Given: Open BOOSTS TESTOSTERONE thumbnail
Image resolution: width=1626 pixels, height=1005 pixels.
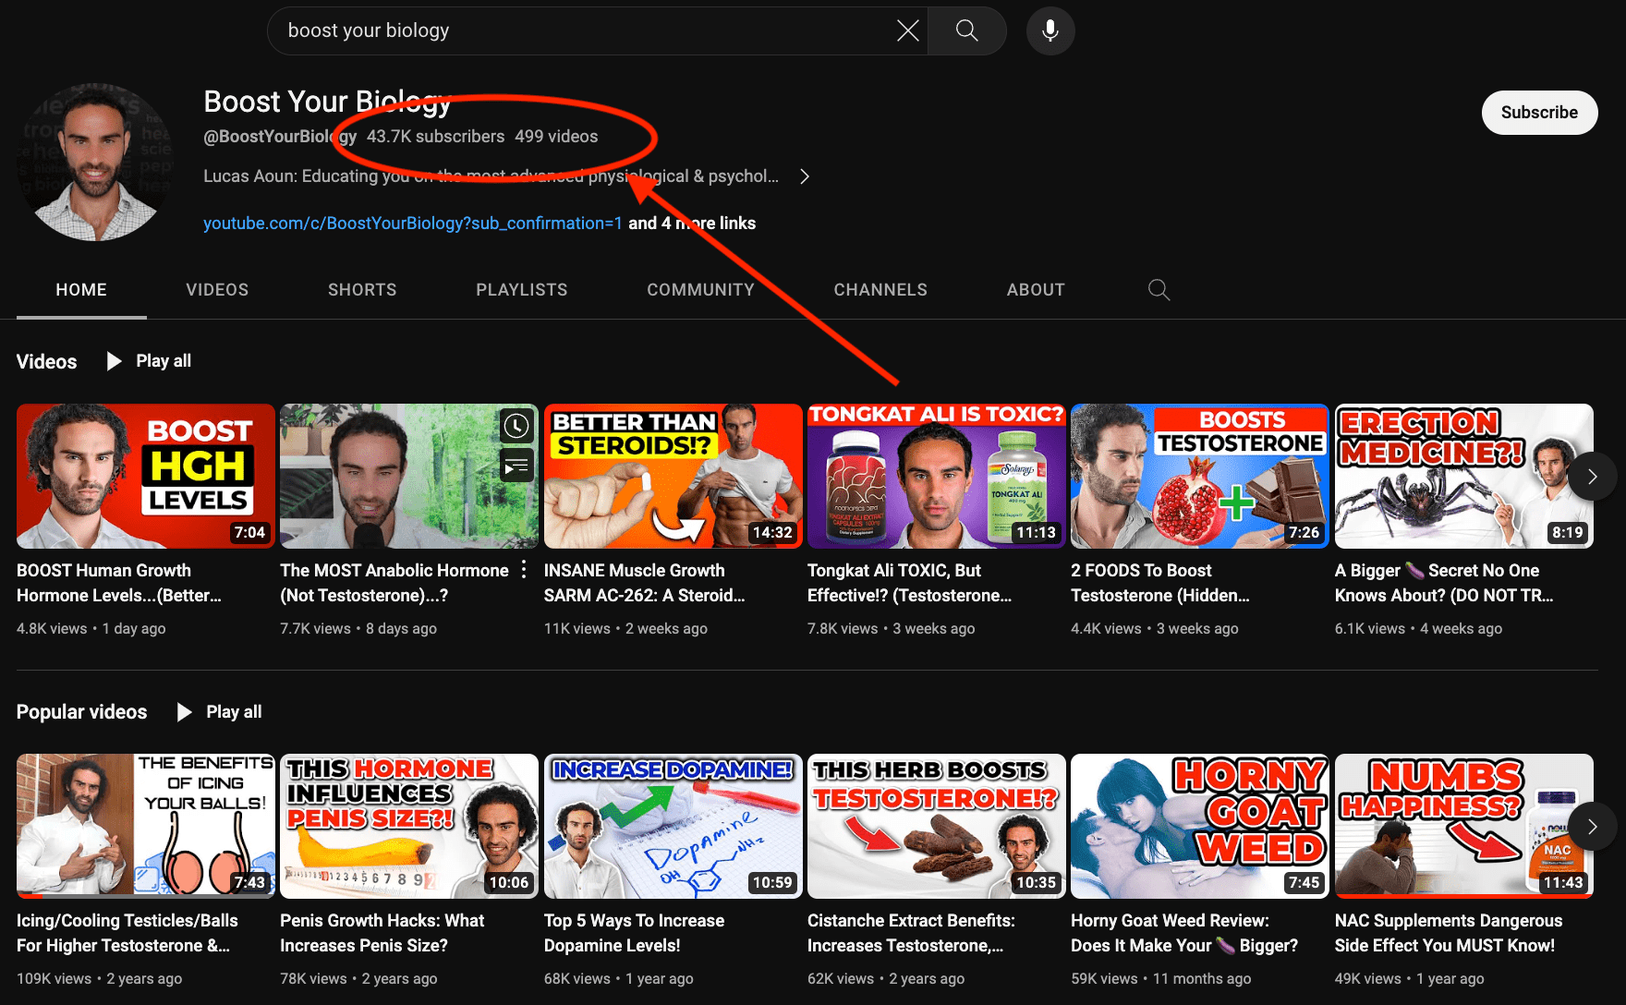Looking at the screenshot, I should 1200,476.
